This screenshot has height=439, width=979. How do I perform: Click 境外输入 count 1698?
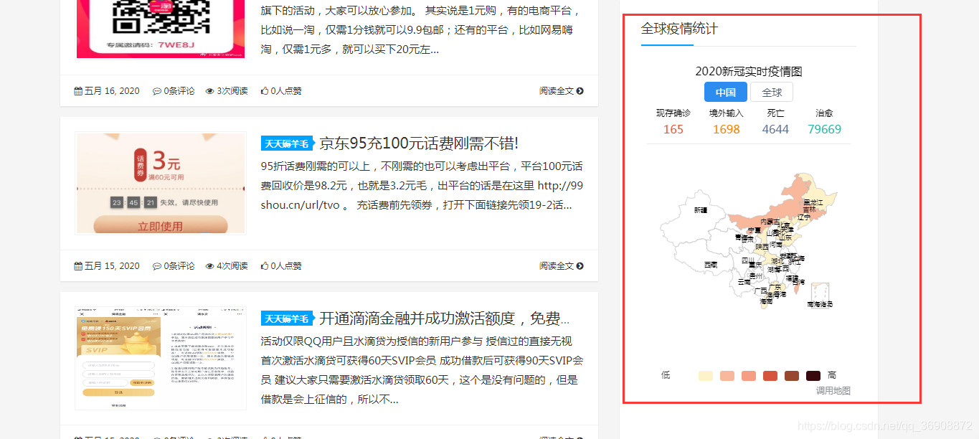(x=727, y=129)
